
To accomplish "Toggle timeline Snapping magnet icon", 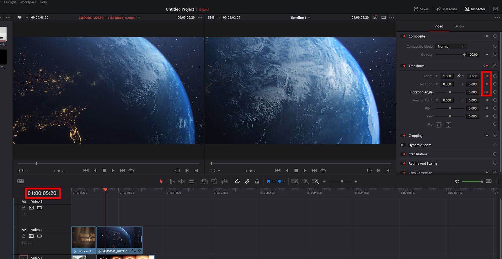I will point(238,181).
